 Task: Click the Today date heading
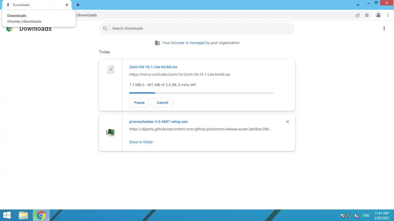pyautogui.click(x=104, y=52)
